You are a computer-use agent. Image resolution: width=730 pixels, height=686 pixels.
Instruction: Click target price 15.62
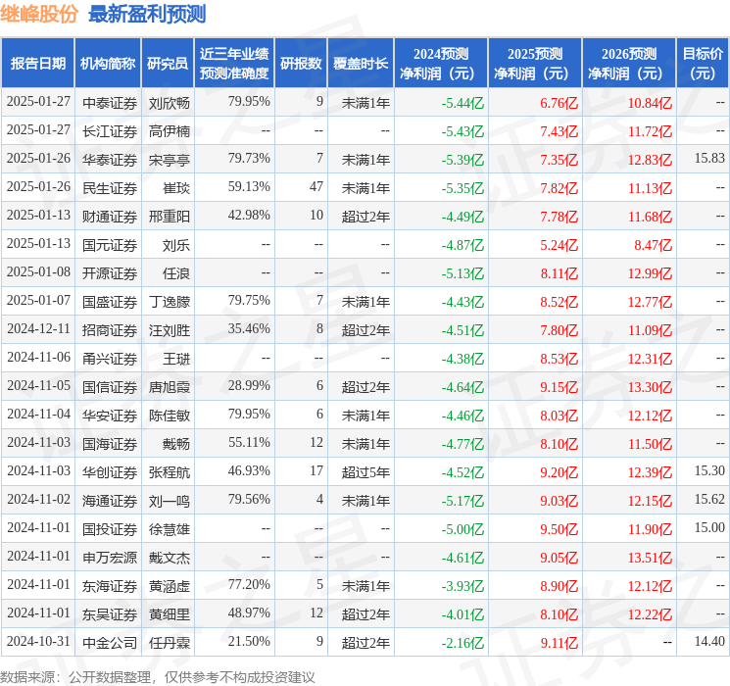pyautogui.click(x=709, y=499)
